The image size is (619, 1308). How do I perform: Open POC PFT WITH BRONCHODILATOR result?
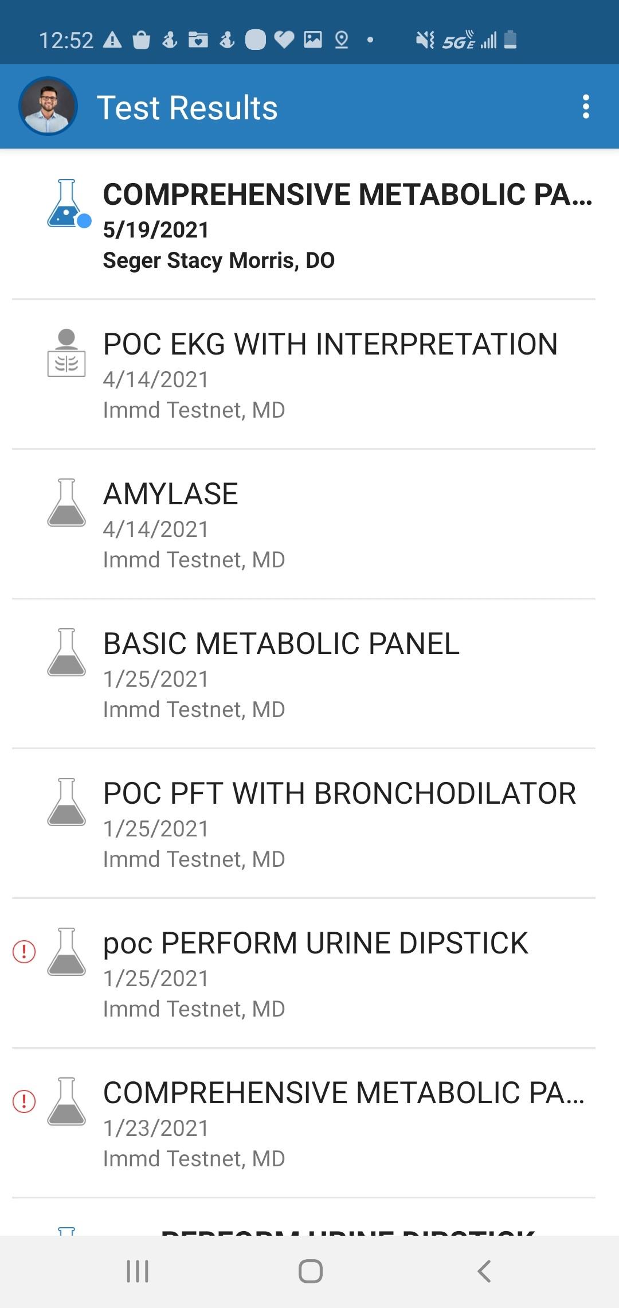(309, 824)
